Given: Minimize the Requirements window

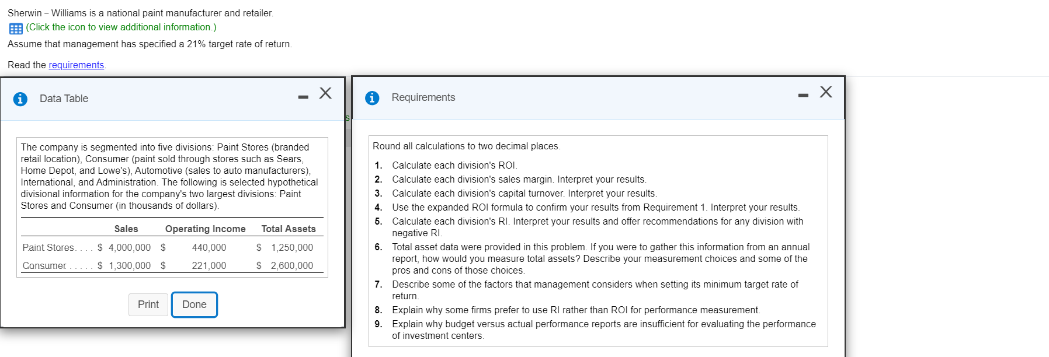Looking at the screenshot, I should coord(803,95).
